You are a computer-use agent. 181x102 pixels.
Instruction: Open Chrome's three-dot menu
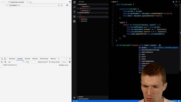click(x=70, y=5)
